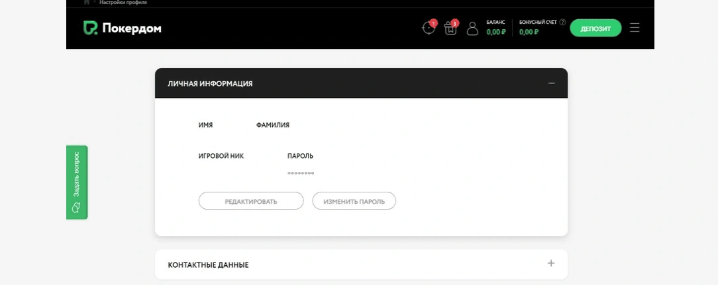The image size is (718, 285).
Task: Click the Контактные данные section title
Action: [208, 265]
